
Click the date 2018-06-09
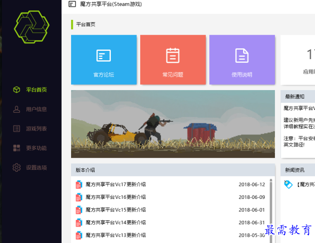pos(252,197)
